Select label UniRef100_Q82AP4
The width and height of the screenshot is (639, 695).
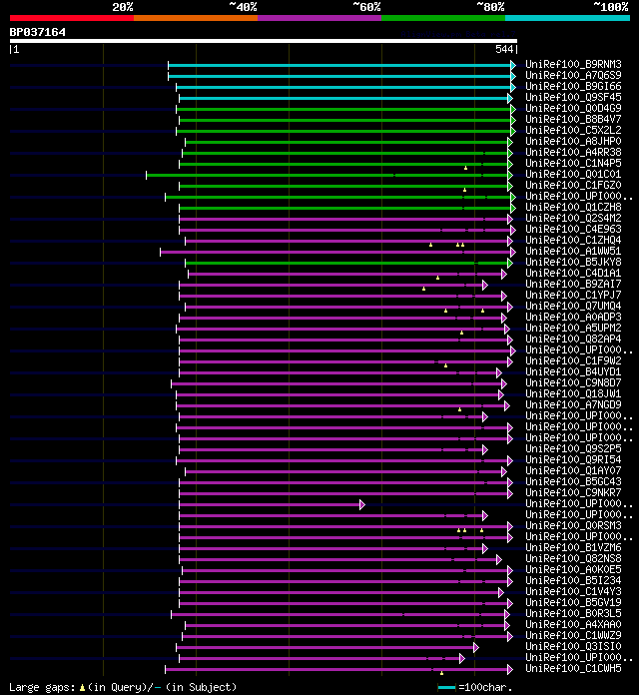[x=573, y=340]
